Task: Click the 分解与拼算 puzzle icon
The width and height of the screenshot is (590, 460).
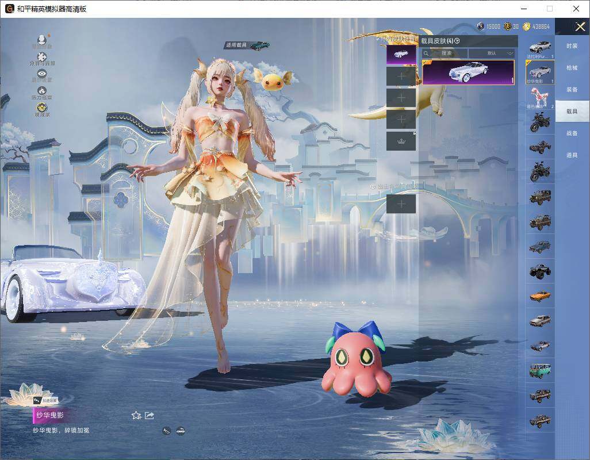Action: 42,57
